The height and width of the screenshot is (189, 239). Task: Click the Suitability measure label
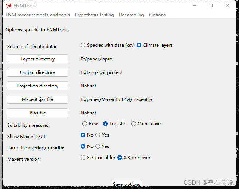point(28,125)
